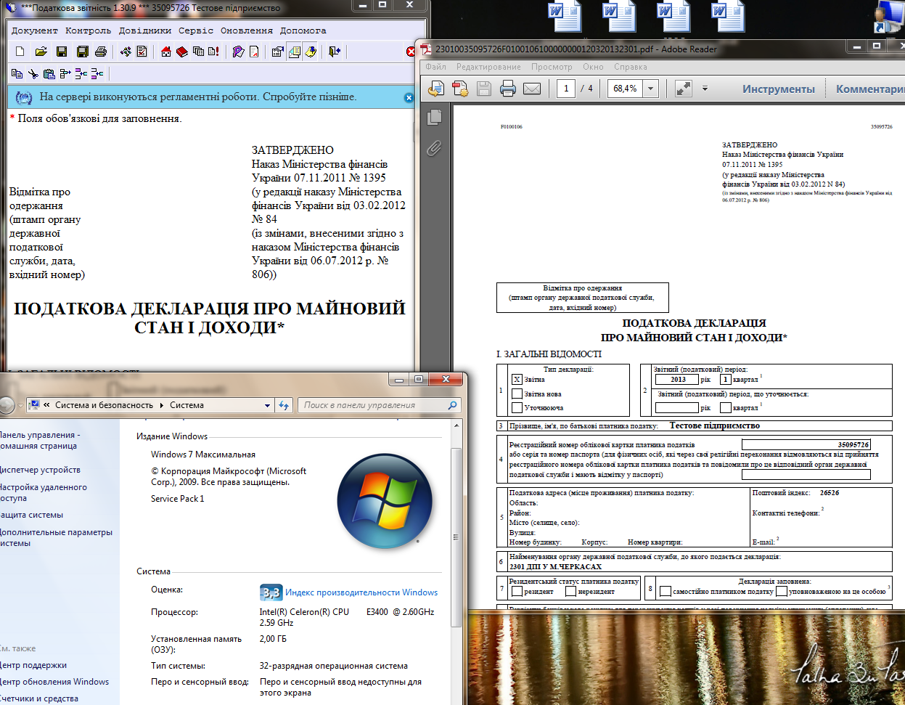Click the control panel search field
This screenshot has height=705, width=905.
374,405
